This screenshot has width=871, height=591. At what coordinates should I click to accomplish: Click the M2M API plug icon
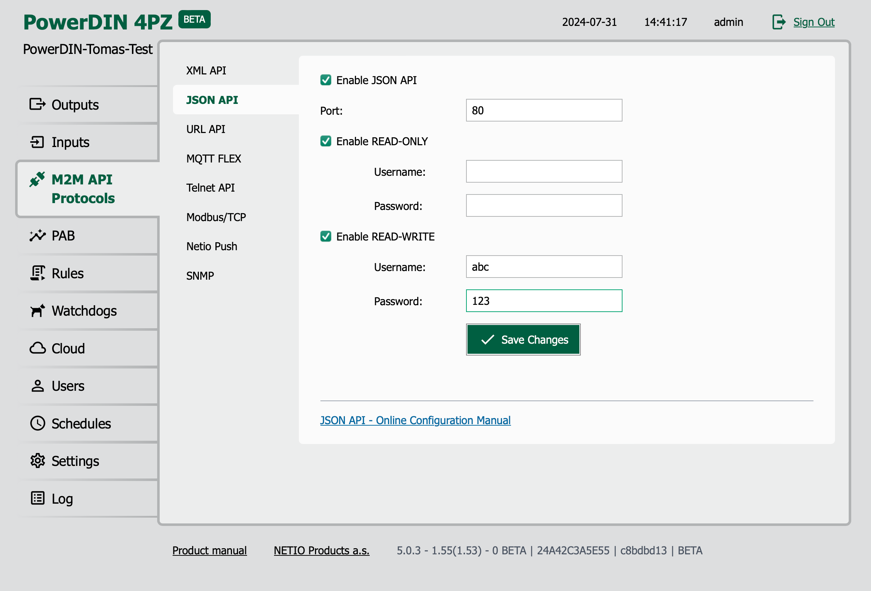click(37, 179)
